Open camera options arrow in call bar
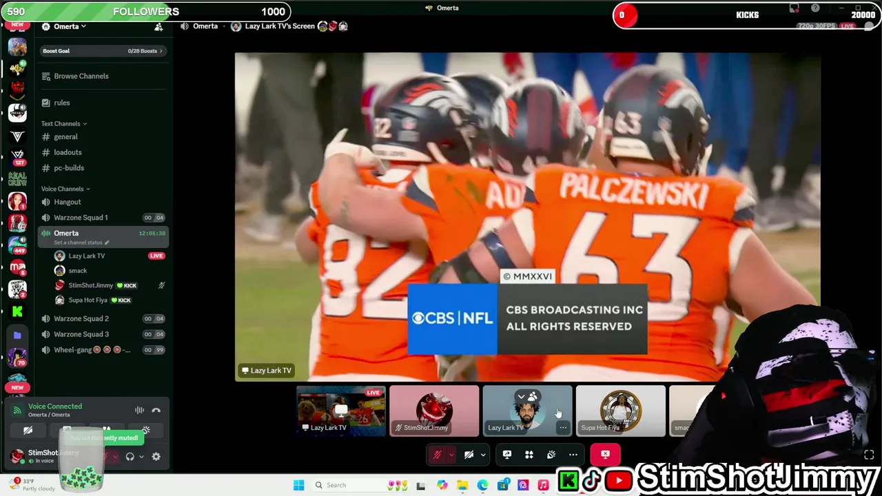The image size is (882, 496). (x=483, y=455)
